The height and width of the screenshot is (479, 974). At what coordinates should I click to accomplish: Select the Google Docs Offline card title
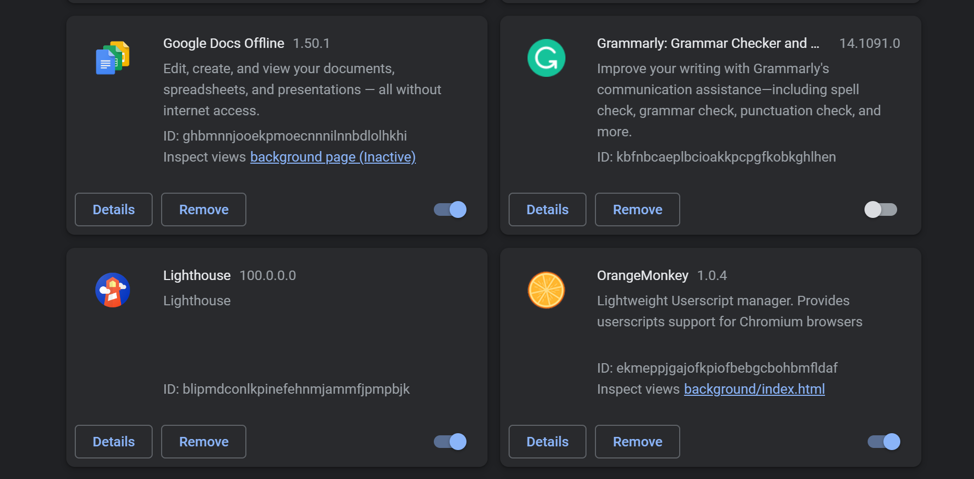[x=223, y=43]
